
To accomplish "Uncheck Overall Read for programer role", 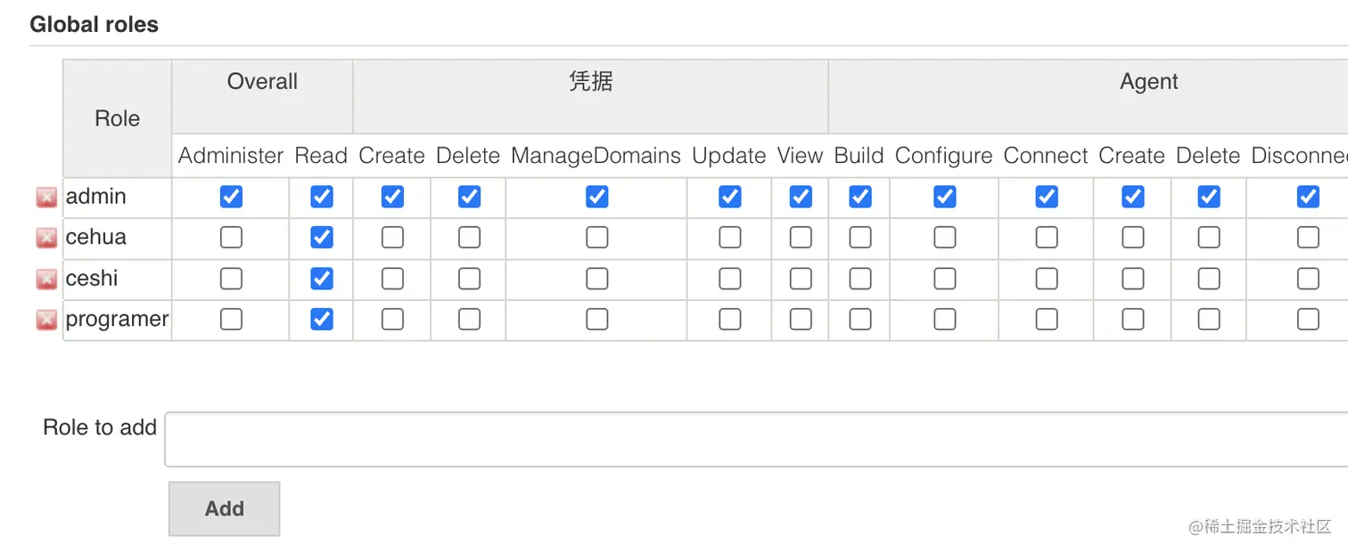I will 322,320.
